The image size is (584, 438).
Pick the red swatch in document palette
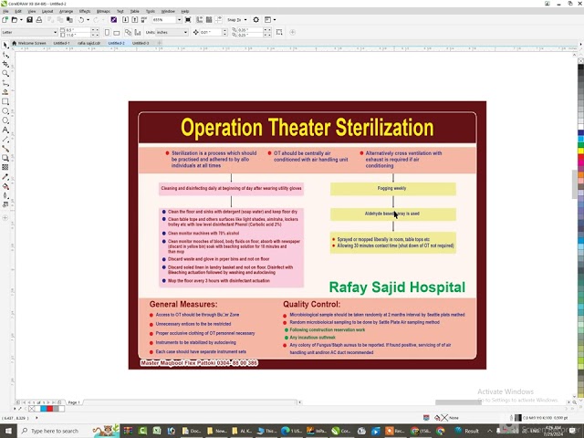tap(49, 409)
